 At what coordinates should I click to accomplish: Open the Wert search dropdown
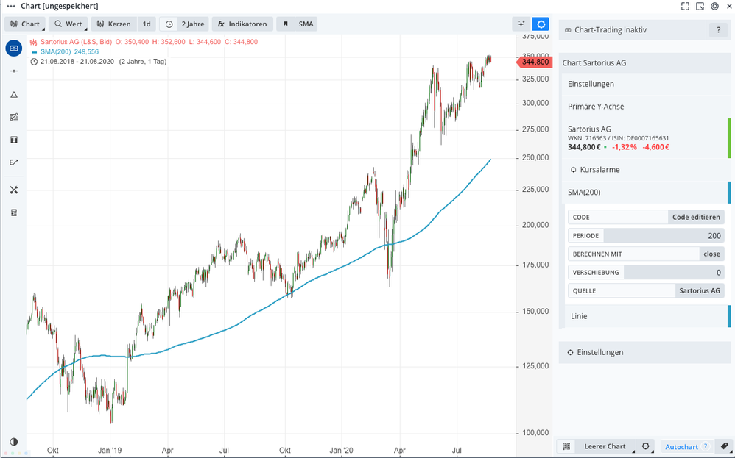click(x=68, y=24)
